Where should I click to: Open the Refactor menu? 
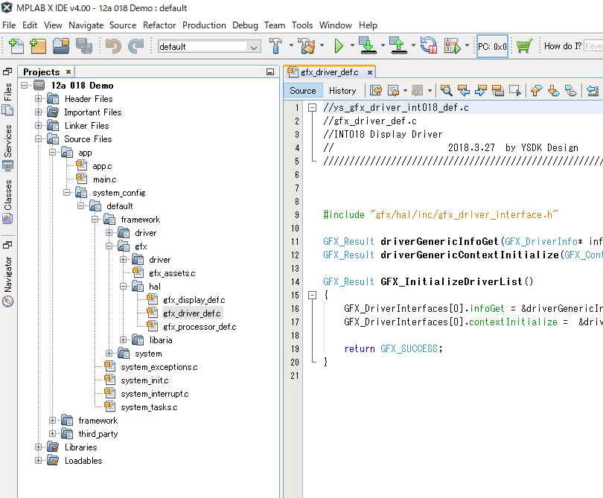(159, 25)
